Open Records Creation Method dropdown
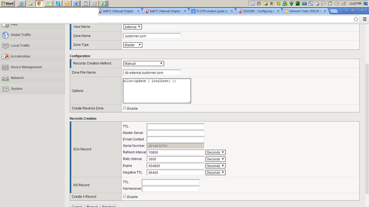Viewport: 369px width, 207px height. click(143, 63)
